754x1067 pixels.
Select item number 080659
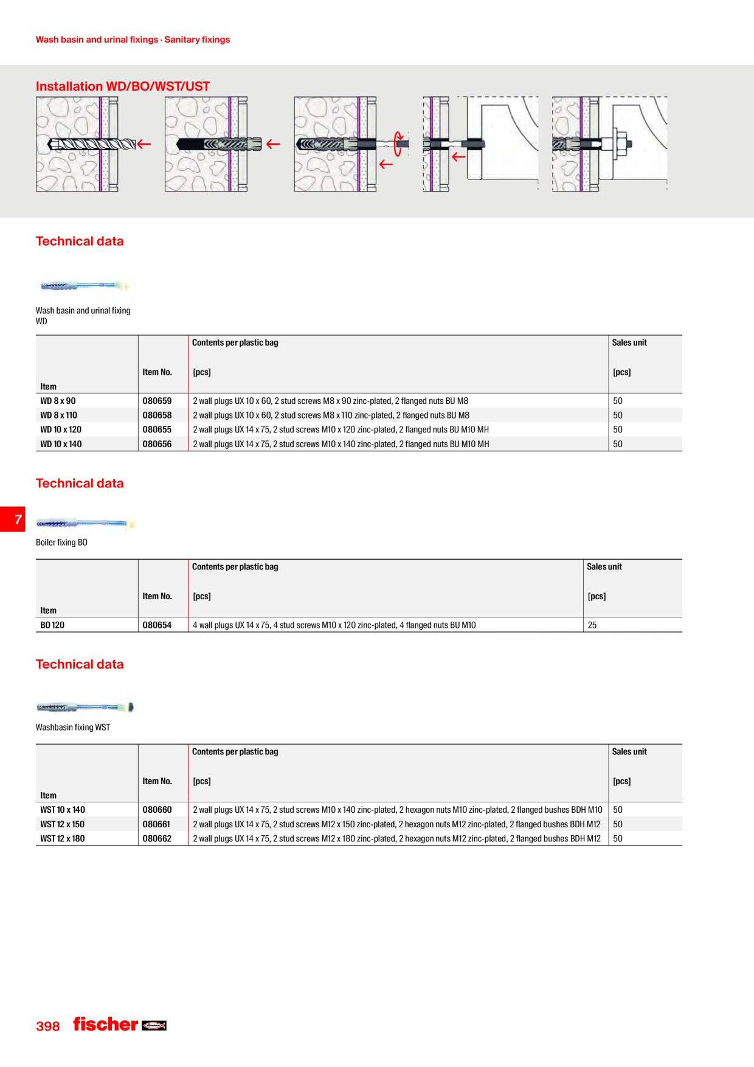[157, 401]
